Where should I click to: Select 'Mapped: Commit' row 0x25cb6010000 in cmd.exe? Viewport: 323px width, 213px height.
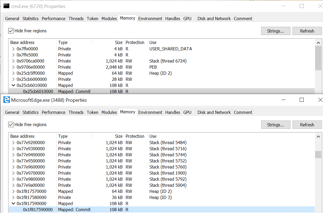pyautogui.click(x=162, y=91)
